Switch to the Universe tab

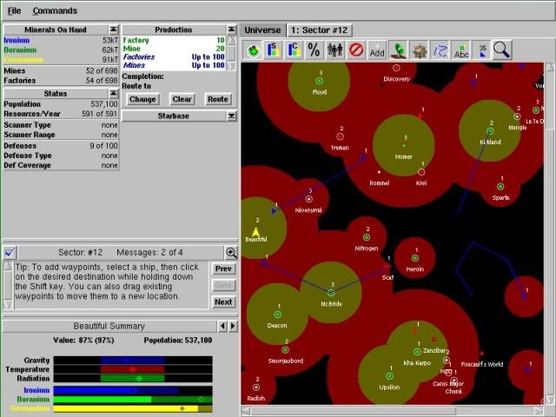(262, 30)
